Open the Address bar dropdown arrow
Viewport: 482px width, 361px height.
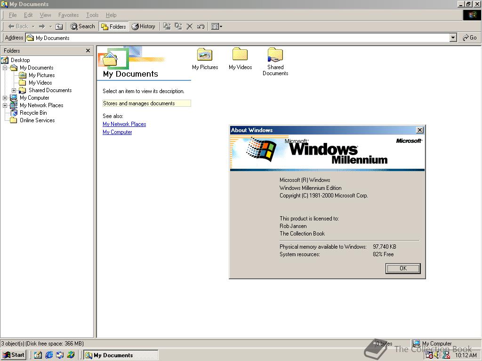[x=453, y=38]
